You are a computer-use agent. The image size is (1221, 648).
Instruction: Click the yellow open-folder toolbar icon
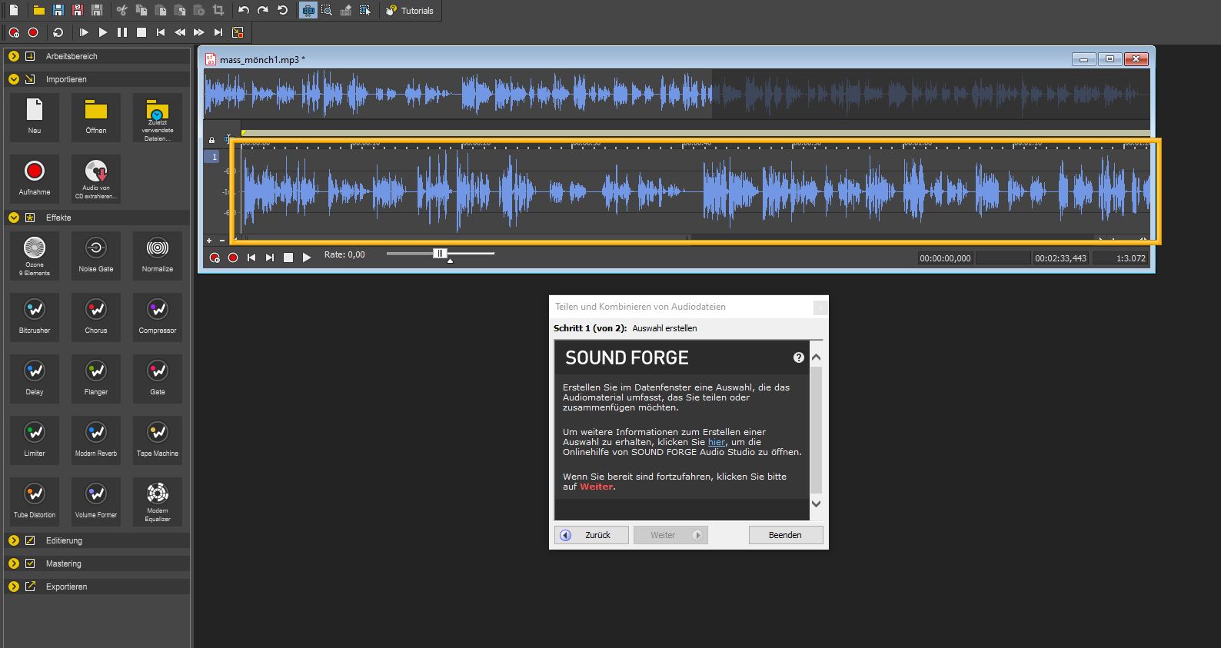[38, 11]
